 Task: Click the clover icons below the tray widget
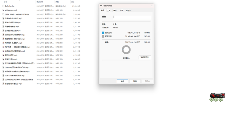(x=216, y=100)
